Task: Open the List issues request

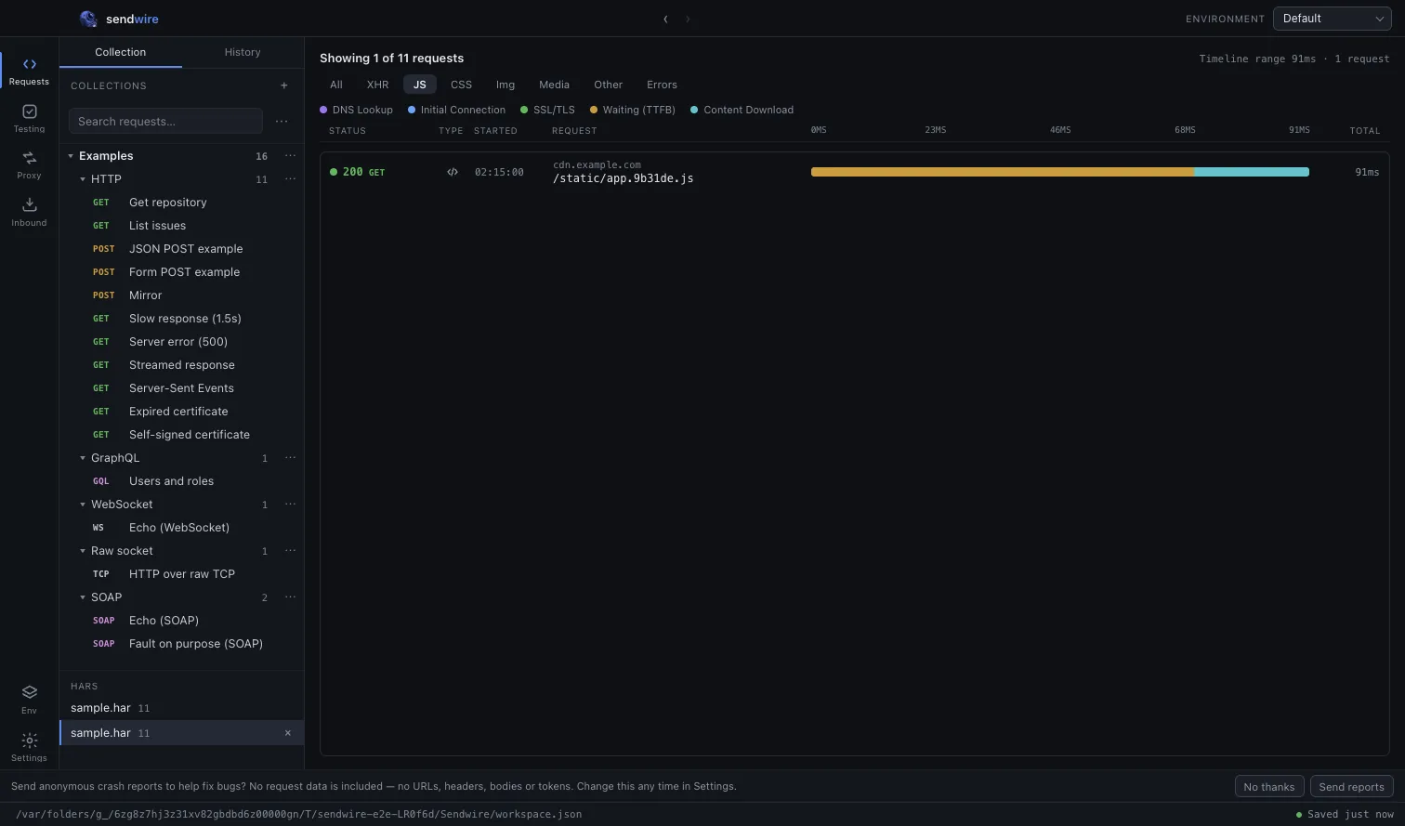Action: (182, 225)
